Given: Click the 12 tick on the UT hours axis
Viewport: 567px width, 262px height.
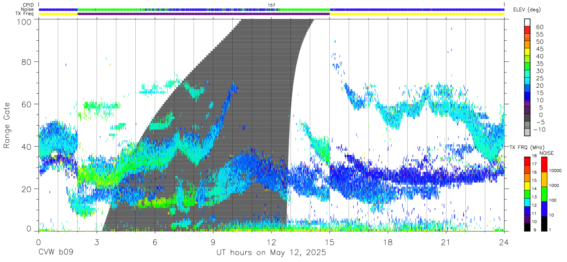Looking at the screenshot, I should 271,242.
